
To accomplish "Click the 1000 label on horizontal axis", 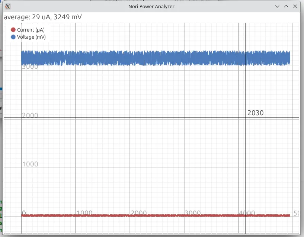I will click(84, 213).
